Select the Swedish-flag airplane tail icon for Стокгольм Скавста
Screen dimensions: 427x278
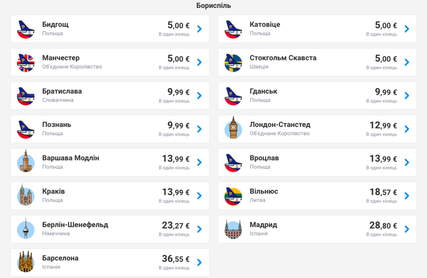pos(233,62)
